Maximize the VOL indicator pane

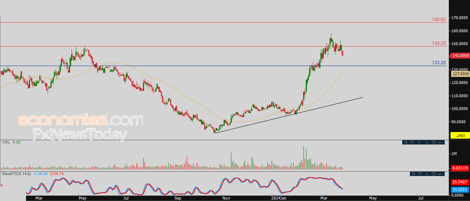coord(412,142)
